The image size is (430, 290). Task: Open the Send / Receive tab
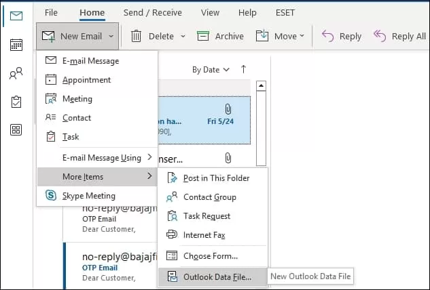(x=152, y=13)
